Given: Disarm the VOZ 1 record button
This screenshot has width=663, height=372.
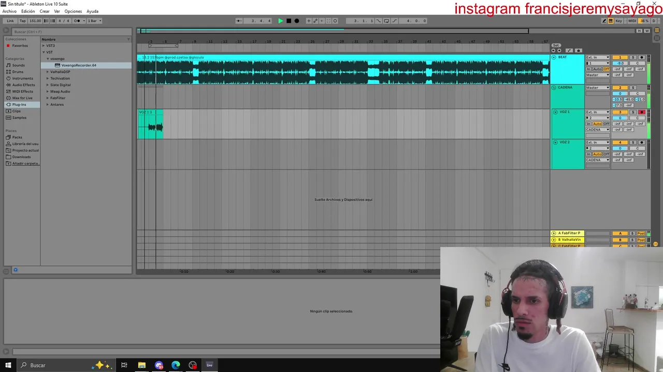Looking at the screenshot, I should click(x=642, y=112).
